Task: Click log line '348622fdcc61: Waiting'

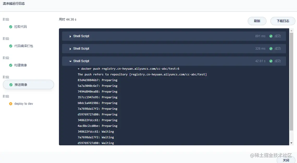Action: click(96, 132)
